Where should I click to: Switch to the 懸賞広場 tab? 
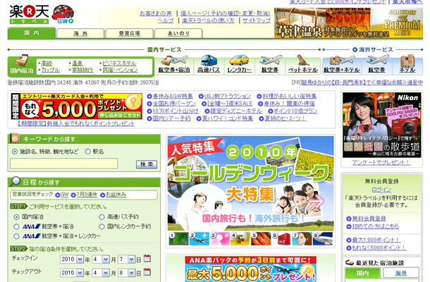pyautogui.click(x=130, y=33)
